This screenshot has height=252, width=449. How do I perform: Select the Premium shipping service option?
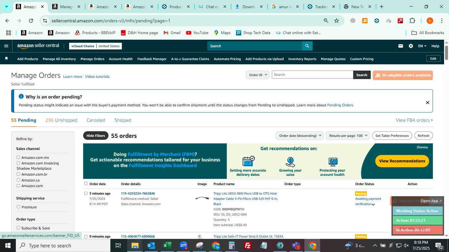[18, 207]
